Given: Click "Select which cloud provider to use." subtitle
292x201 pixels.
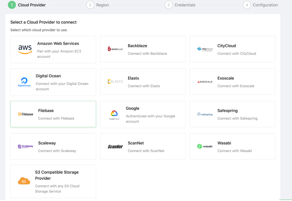Looking at the screenshot, I should pyautogui.click(x=39, y=30).
